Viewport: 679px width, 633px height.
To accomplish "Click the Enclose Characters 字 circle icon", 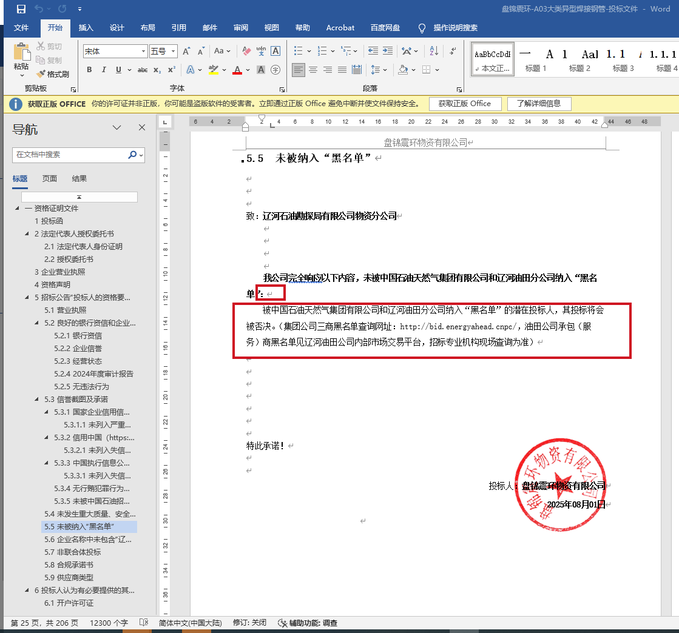I will [x=275, y=70].
